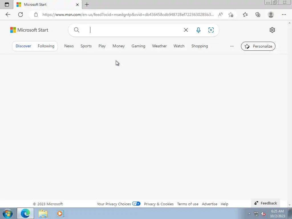Image resolution: width=292 pixels, height=219 pixels.
Task: Click the muted volume tray icon
Action: (263, 214)
